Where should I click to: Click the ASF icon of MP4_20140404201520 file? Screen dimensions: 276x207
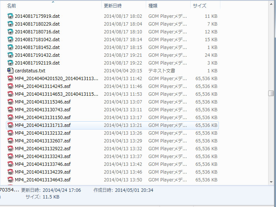10,78
